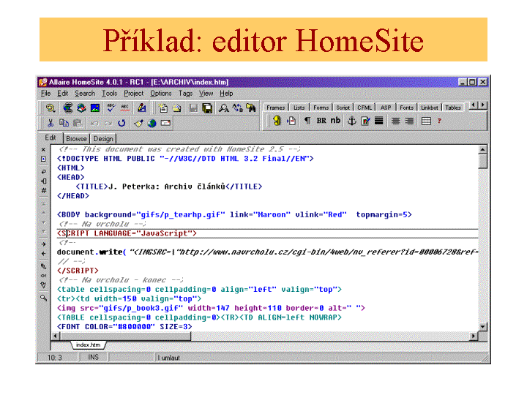
Task: Toggle ABC red underline spelling icon
Action: click(x=125, y=108)
